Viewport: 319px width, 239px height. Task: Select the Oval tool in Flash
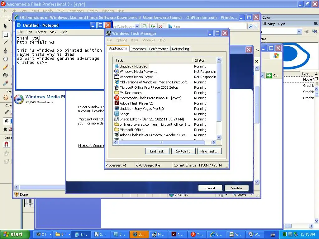click(6, 59)
